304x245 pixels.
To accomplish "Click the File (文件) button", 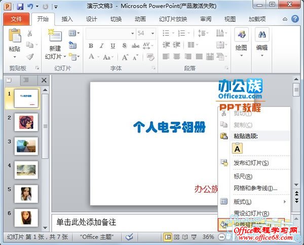I will point(16,19).
